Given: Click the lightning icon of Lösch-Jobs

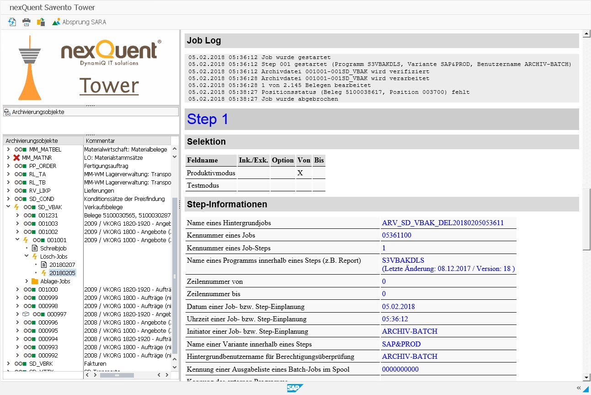Looking at the screenshot, I should (x=35, y=256).
